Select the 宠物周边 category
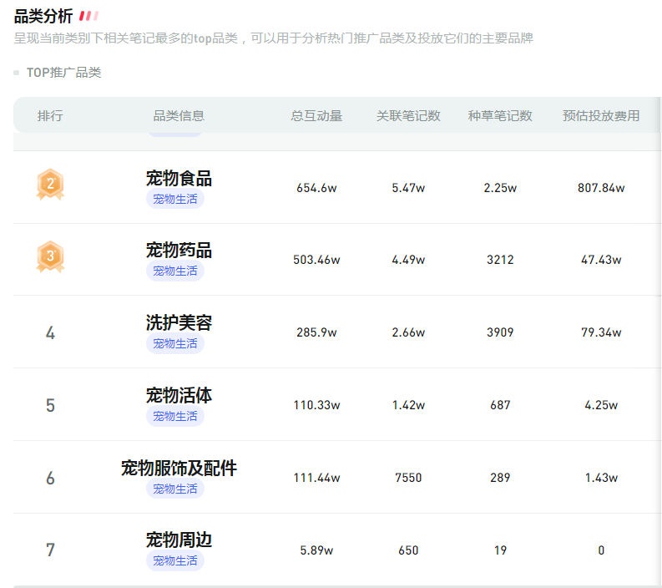The width and height of the screenshot is (662, 588). 179,540
